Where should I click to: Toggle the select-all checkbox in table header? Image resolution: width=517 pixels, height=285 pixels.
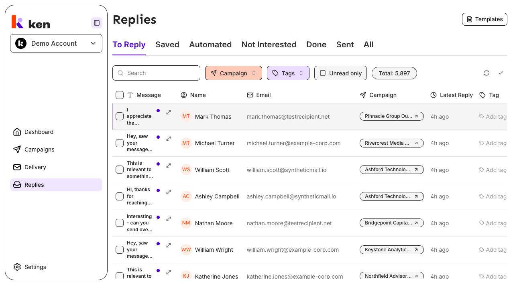coord(120,95)
